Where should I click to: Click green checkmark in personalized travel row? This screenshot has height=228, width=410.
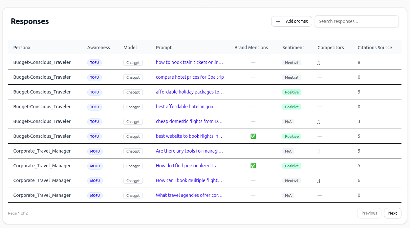tap(253, 166)
